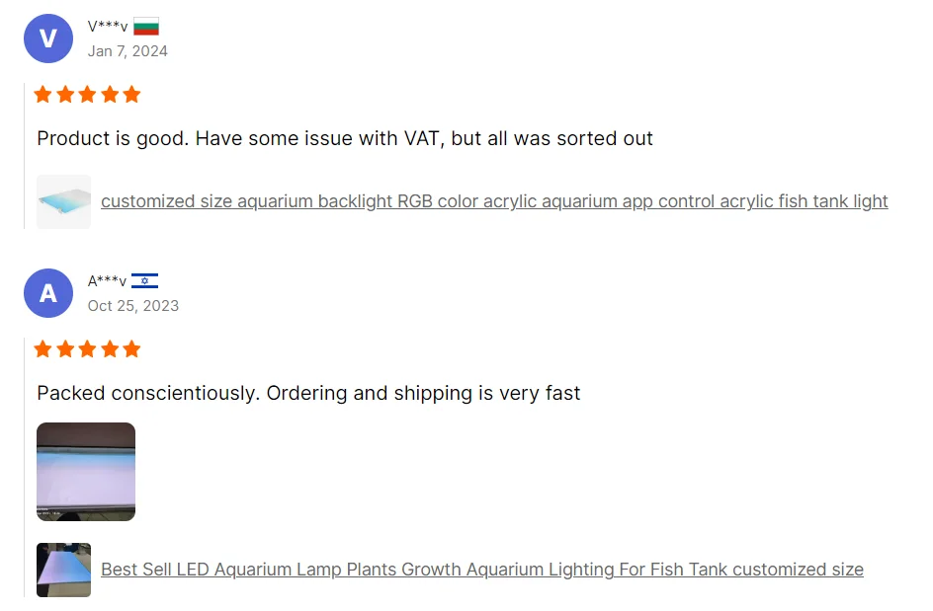
Task: Click the Israeli flag next to A***v
Action: pos(145,281)
